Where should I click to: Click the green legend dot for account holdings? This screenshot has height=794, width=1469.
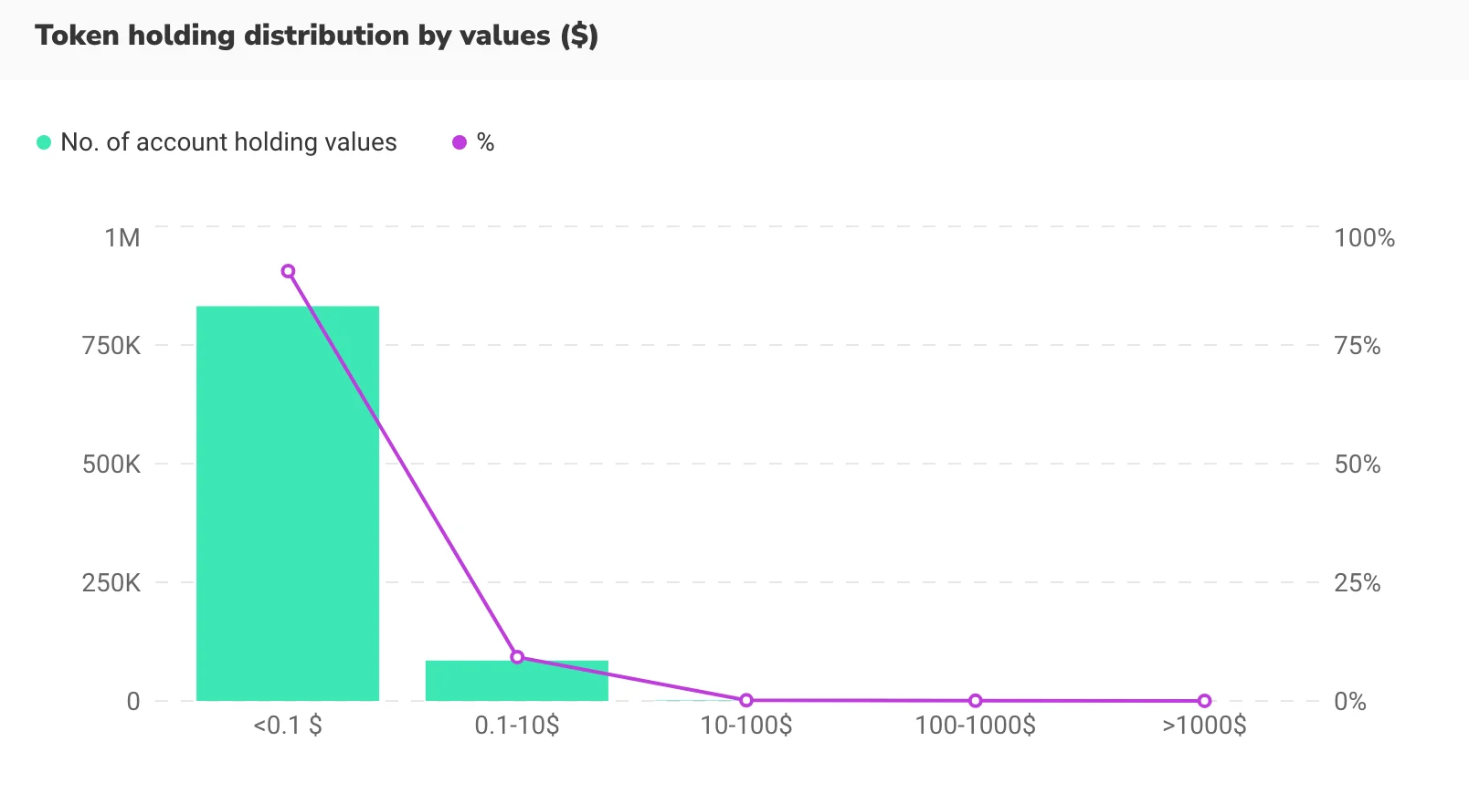click(44, 142)
